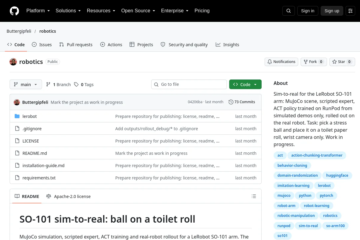Click the Notifications button
360x240 pixels.
[x=281, y=62]
